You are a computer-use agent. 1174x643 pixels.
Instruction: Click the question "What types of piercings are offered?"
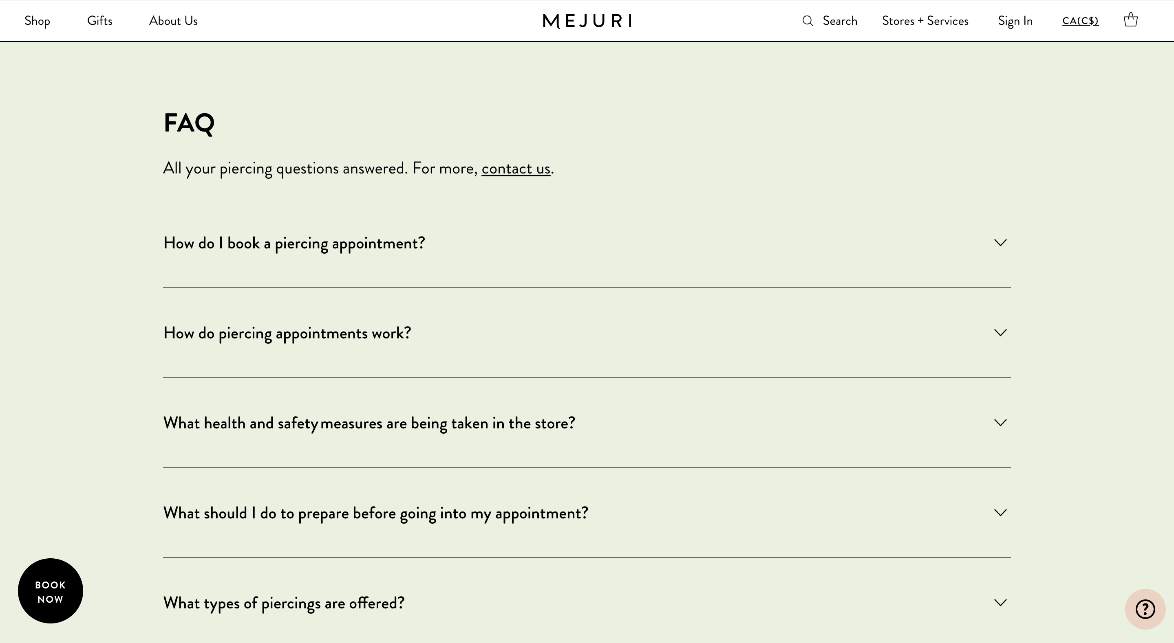click(284, 603)
